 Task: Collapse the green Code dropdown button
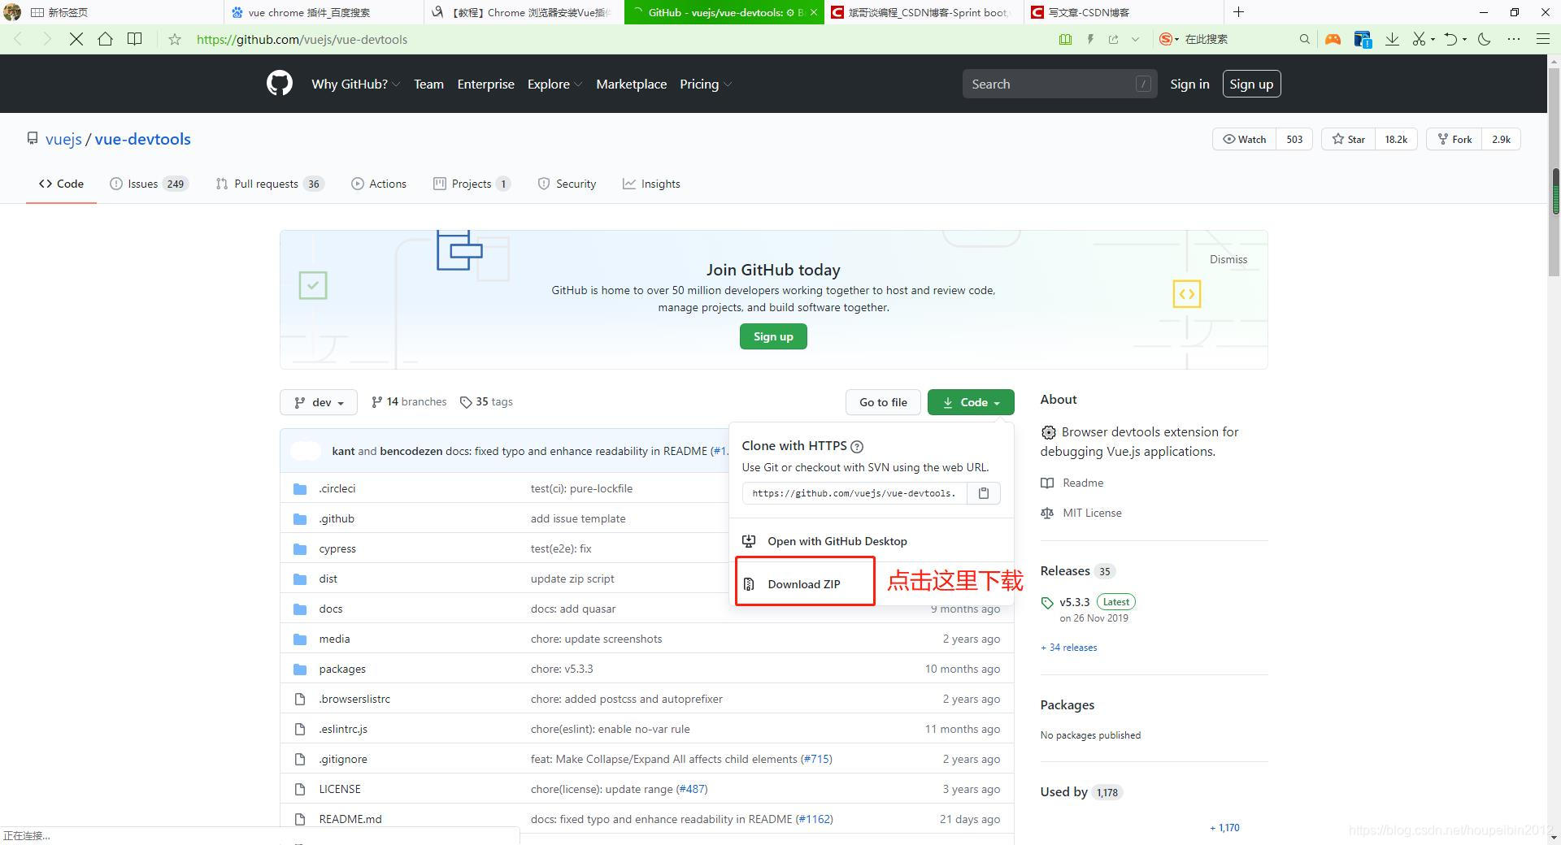click(971, 402)
